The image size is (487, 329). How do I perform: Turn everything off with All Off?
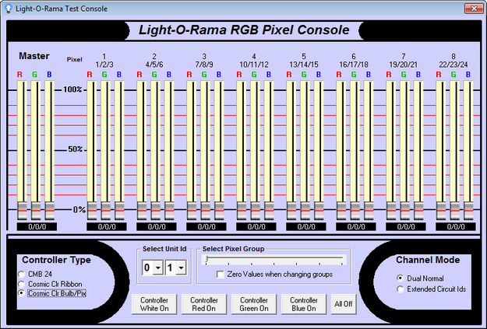pos(344,304)
